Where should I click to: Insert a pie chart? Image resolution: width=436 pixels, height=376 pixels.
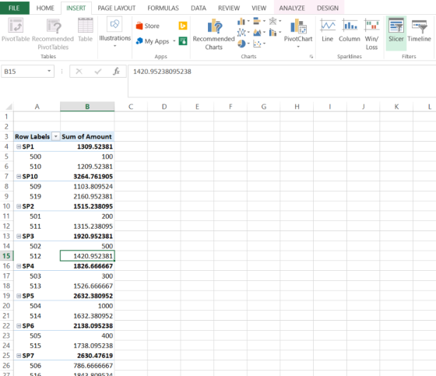click(243, 44)
